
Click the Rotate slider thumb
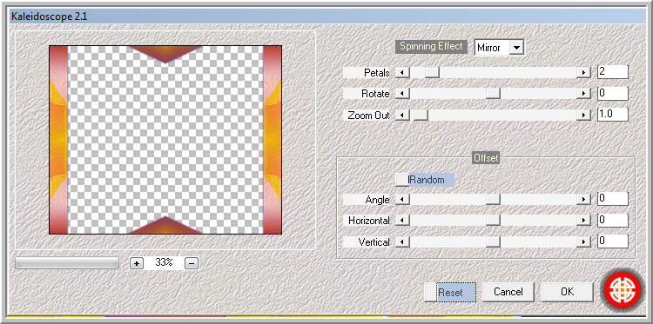pos(493,94)
